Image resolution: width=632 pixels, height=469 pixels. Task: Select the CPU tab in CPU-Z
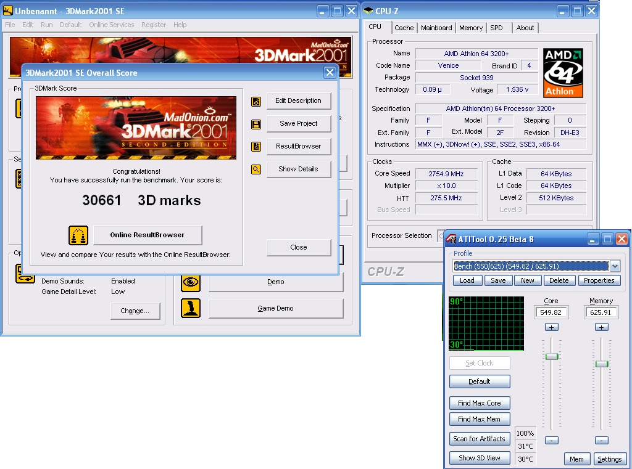pyautogui.click(x=375, y=27)
